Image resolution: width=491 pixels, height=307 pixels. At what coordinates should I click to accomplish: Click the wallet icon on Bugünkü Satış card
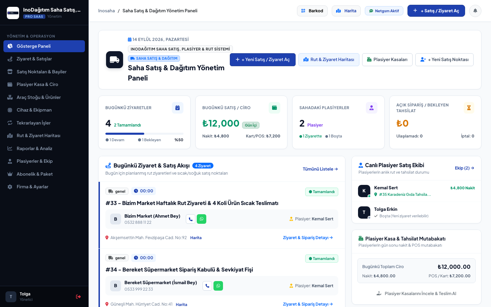pos(274,108)
